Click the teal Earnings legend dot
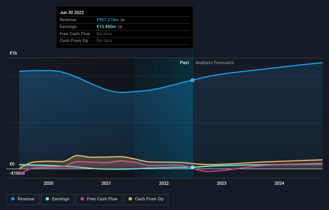 click(47, 199)
